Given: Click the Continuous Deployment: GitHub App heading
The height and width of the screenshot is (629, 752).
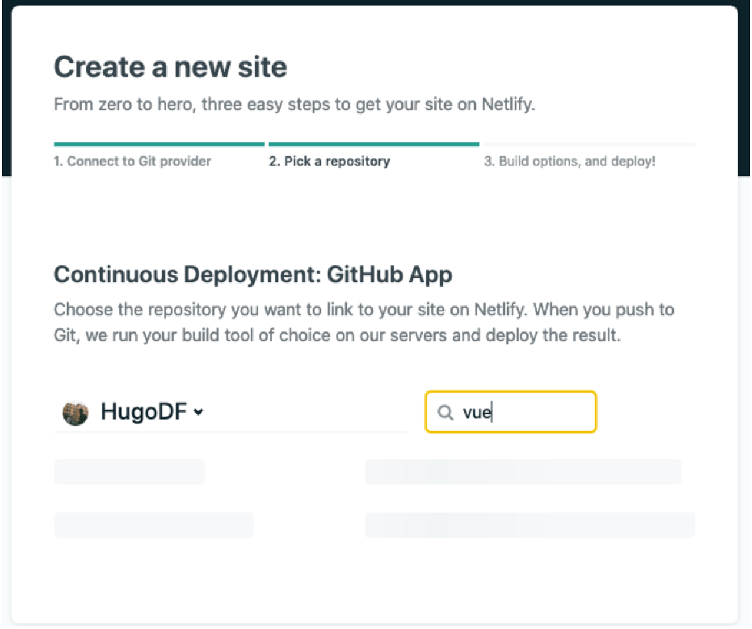Looking at the screenshot, I should [x=253, y=275].
